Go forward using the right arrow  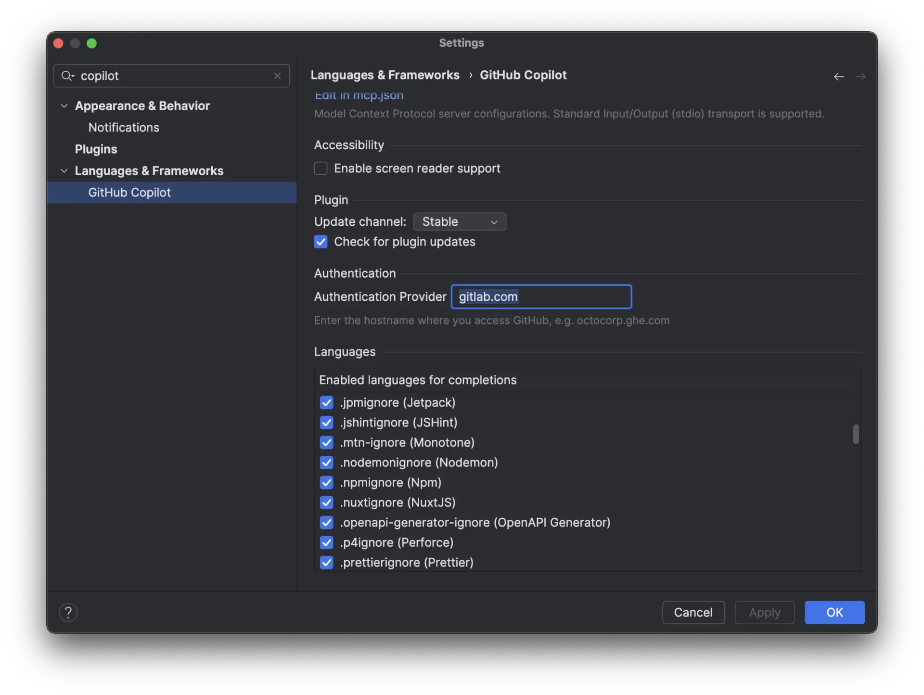[x=860, y=77]
